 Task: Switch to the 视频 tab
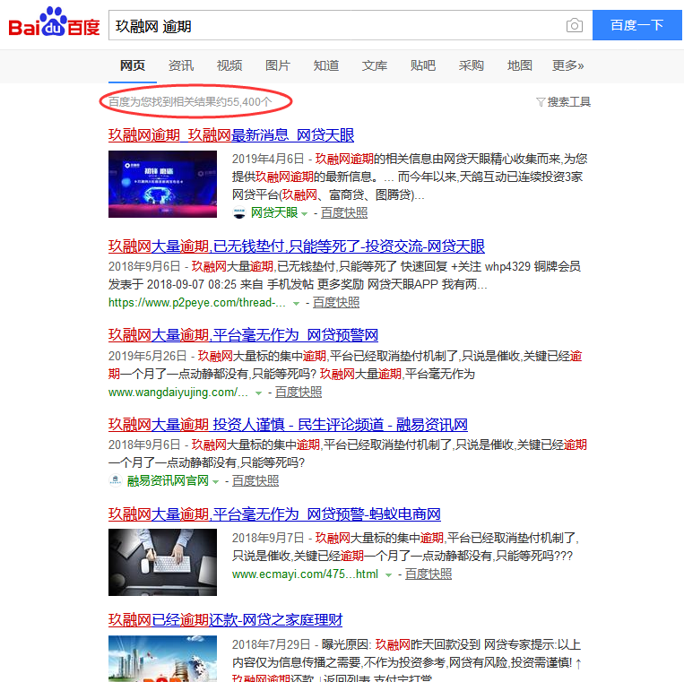pyautogui.click(x=229, y=65)
